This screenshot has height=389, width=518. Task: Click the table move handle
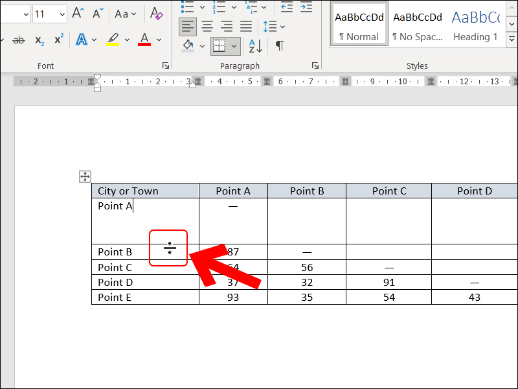coord(85,176)
